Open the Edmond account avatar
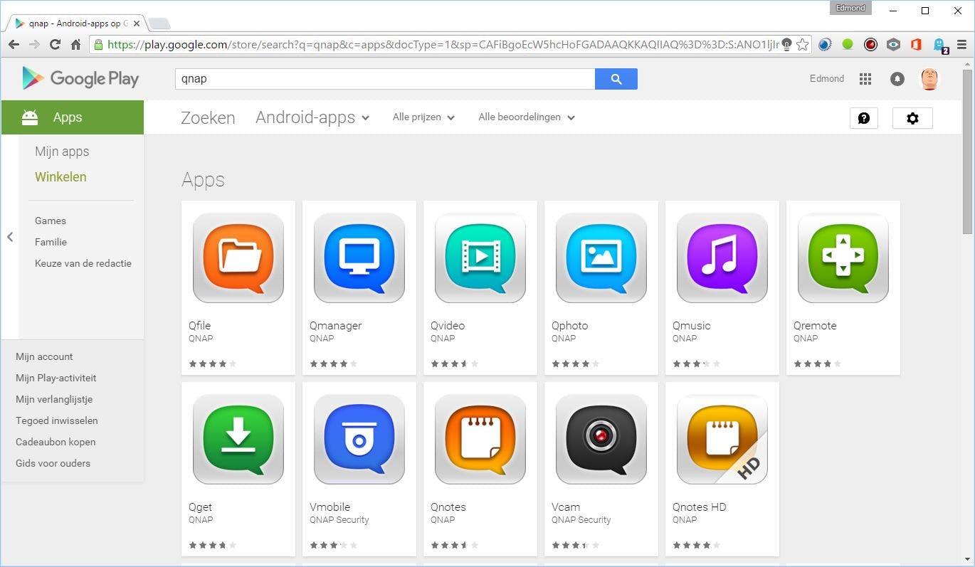 click(929, 79)
